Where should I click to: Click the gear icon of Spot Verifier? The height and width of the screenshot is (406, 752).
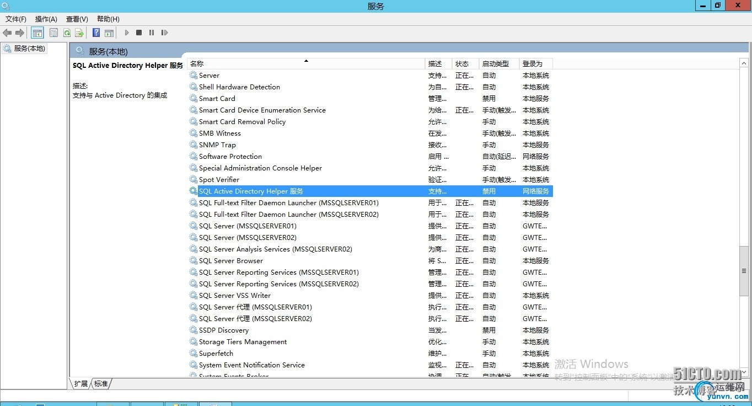click(x=194, y=180)
